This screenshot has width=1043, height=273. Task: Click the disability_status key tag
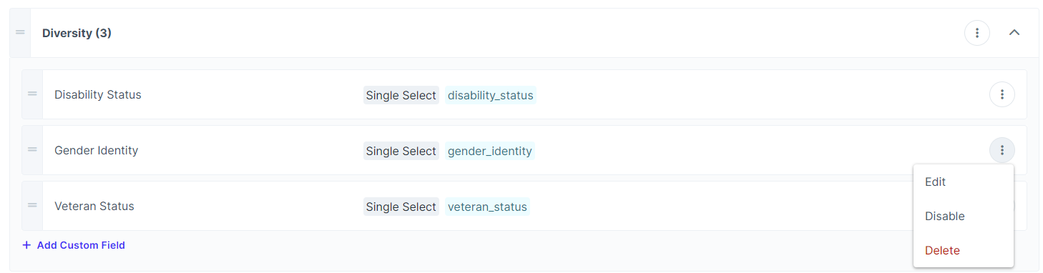click(x=491, y=95)
